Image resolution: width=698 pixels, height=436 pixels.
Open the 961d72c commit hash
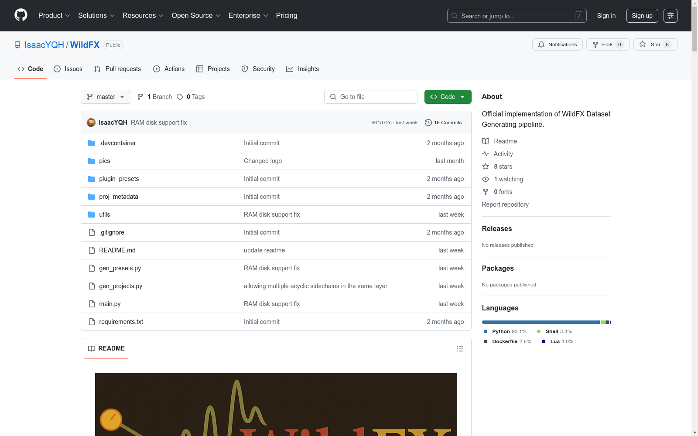(x=381, y=123)
